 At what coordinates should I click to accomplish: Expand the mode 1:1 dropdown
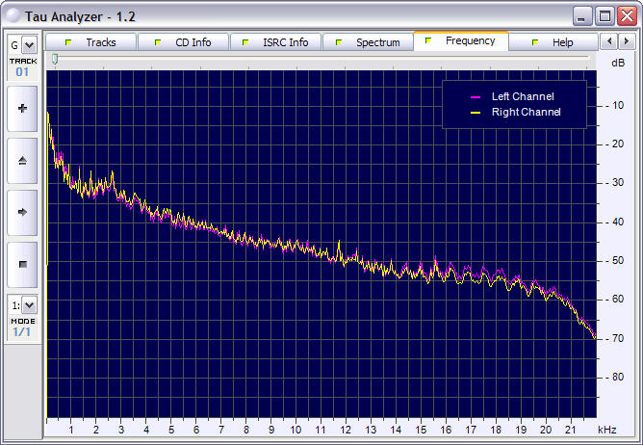pos(28,304)
